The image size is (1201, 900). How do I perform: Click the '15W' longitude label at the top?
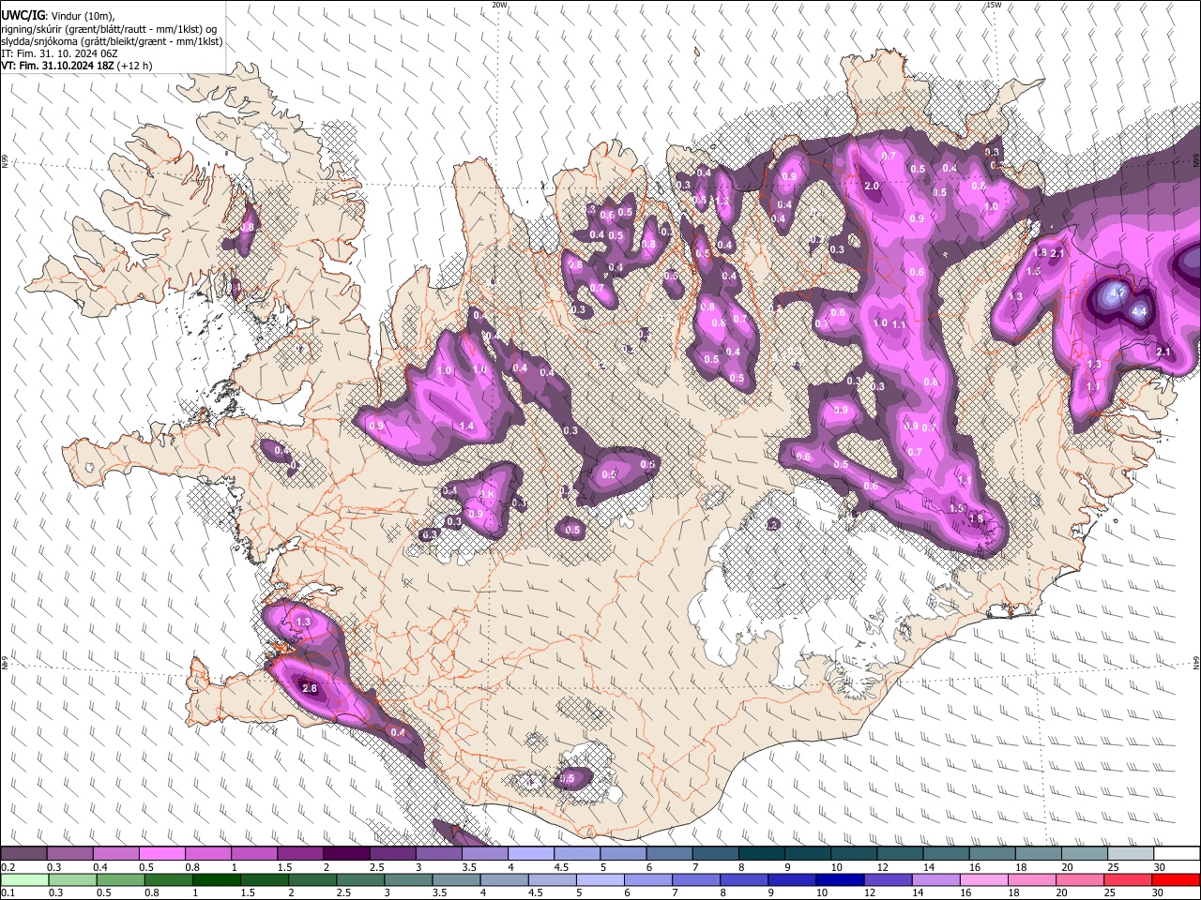pyautogui.click(x=994, y=5)
